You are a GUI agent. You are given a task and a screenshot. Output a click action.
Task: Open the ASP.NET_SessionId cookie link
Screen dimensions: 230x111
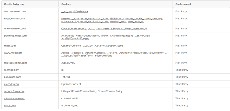72,53
